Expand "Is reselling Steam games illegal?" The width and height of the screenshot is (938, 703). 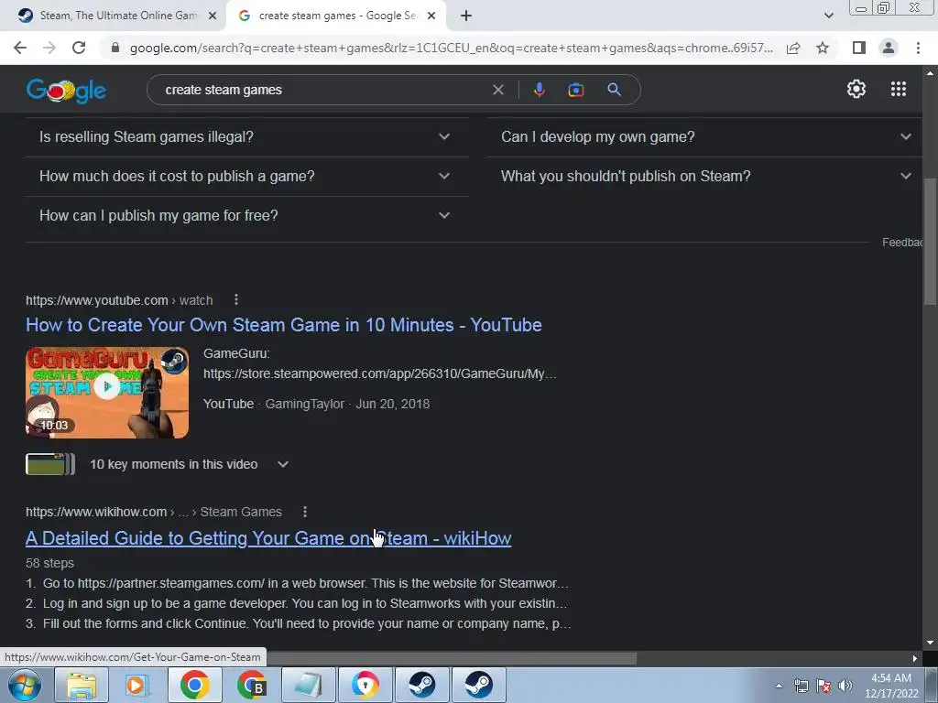pos(247,137)
